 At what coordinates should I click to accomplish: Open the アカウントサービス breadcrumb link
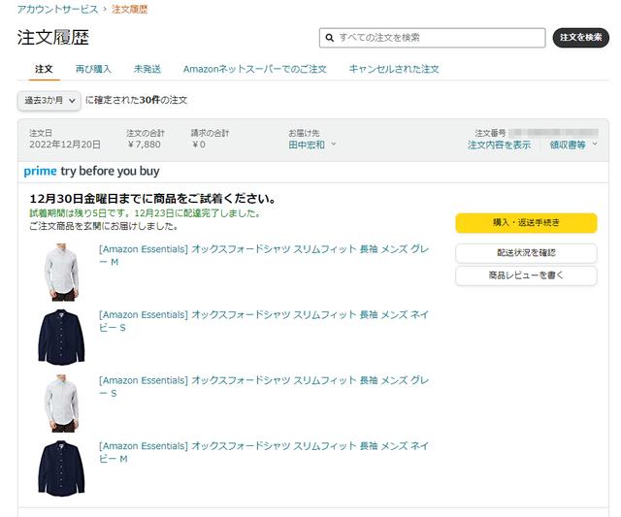tap(57, 9)
